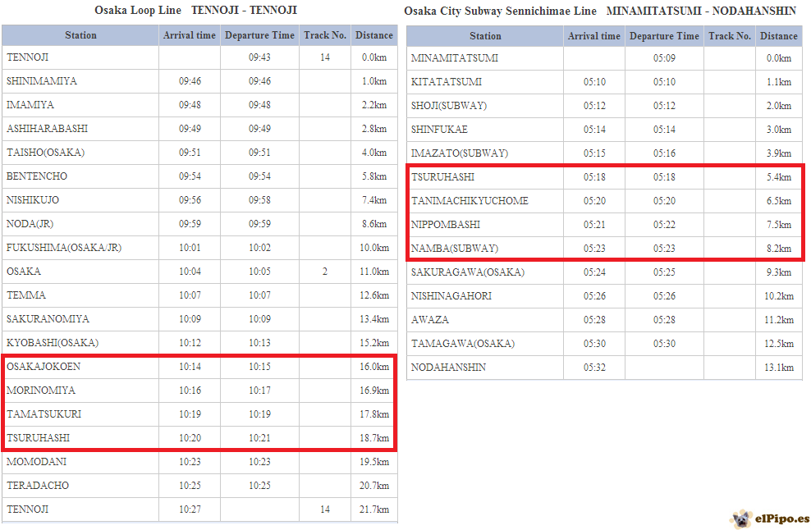Click track number 2 in the OSAKA row
The image size is (811, 530).
tap(325, 272)
